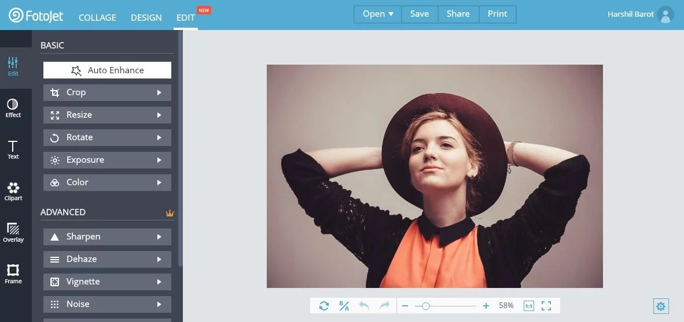This screenshot has height=322, width=684.
Task: Click the redo arrow
Action: tap(384, 305)
